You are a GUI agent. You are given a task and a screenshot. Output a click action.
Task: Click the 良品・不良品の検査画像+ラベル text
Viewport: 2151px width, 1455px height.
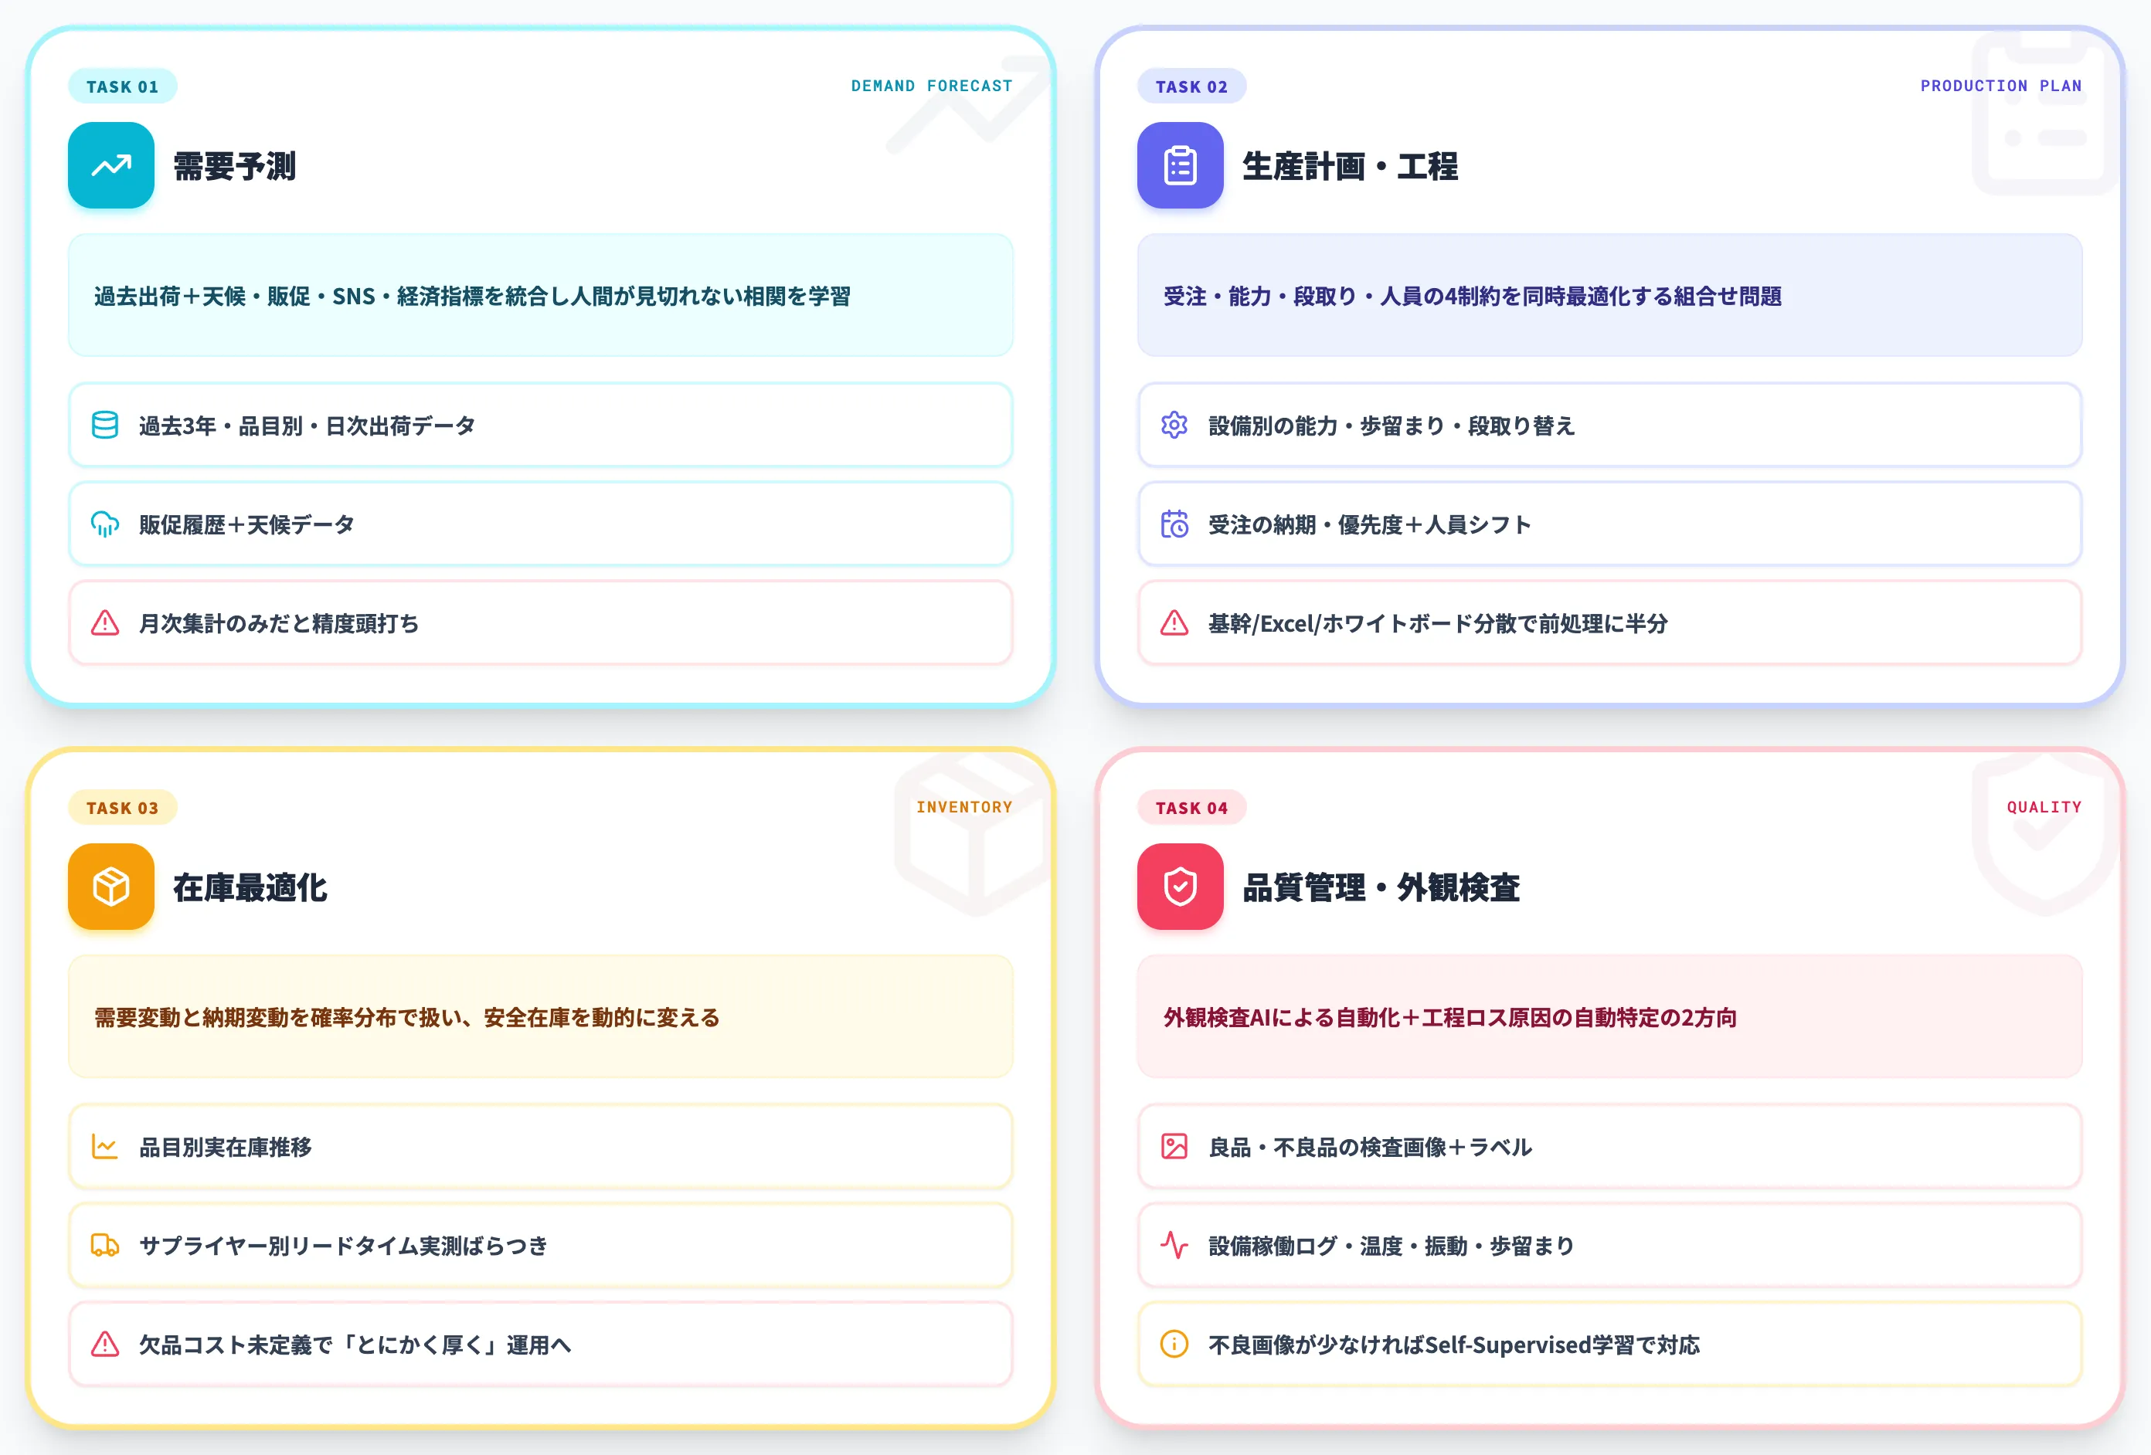(x=1370, y=1147)
